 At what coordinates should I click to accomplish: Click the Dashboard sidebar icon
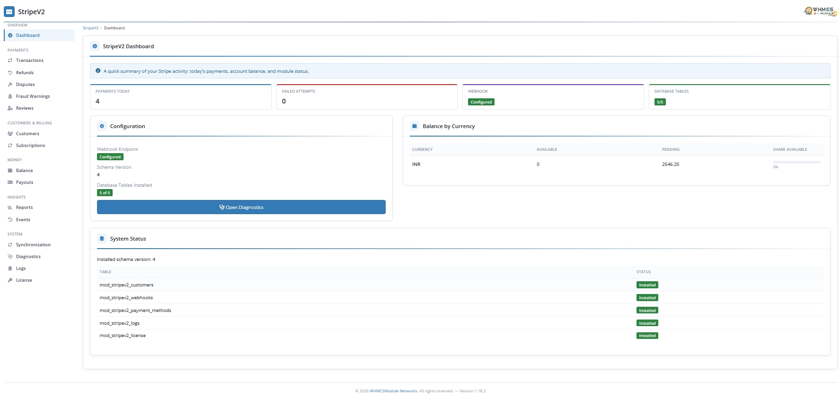(x=10, y=35)
